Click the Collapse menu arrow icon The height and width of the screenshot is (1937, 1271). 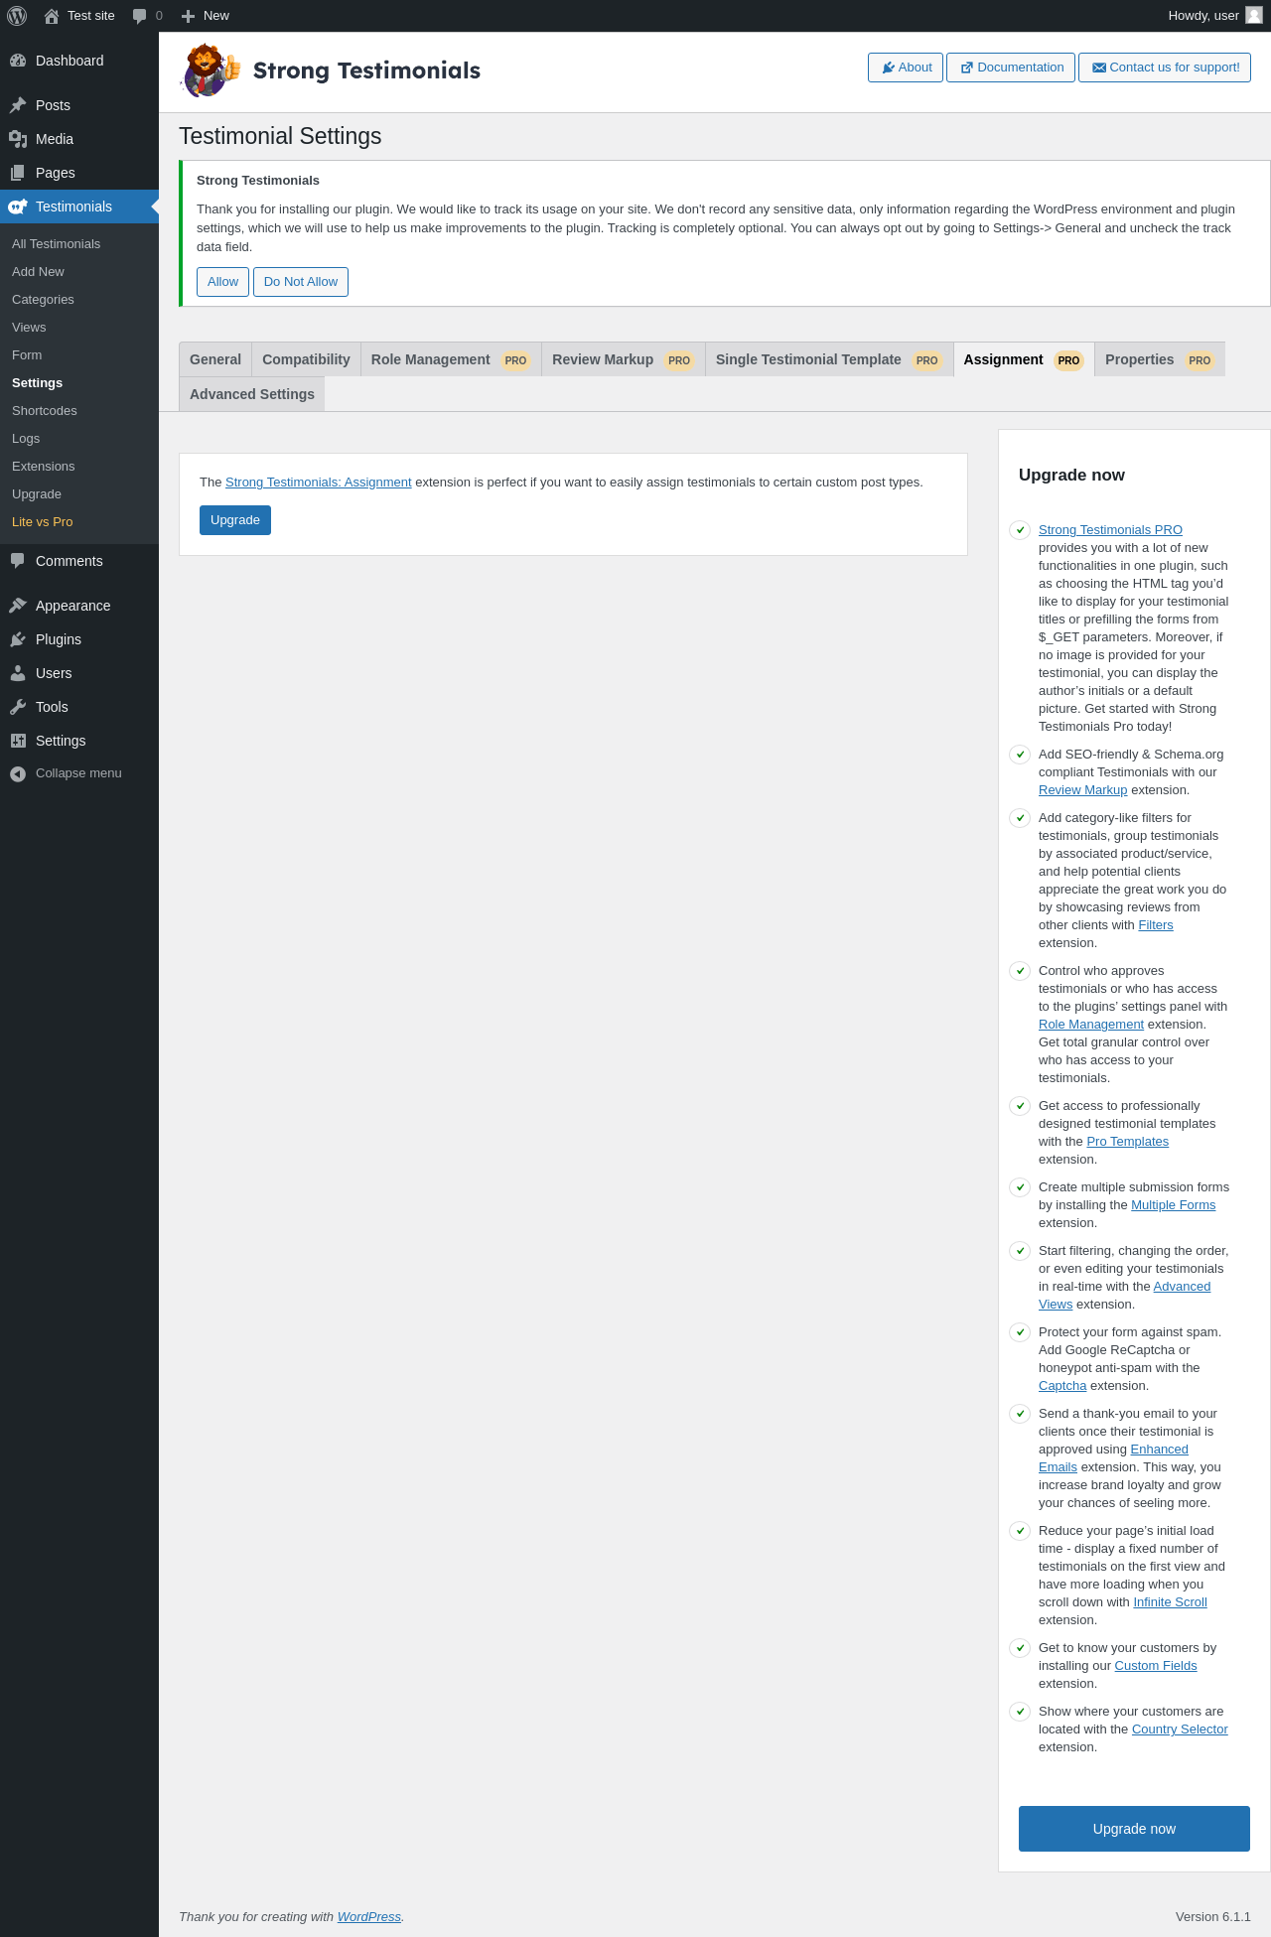point(18,773)
